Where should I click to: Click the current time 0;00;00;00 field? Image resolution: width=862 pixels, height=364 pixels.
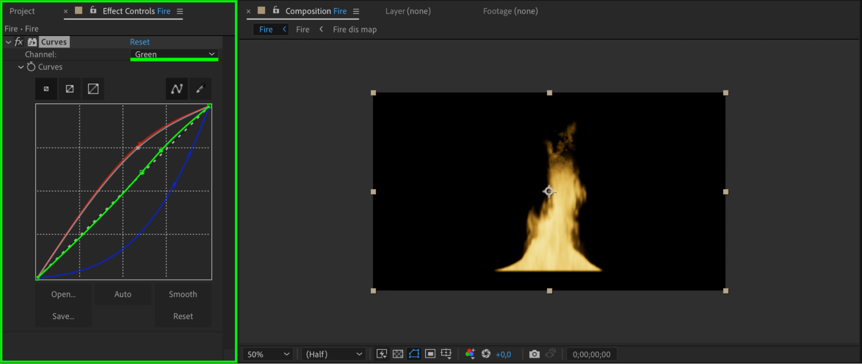click(591, 354)
